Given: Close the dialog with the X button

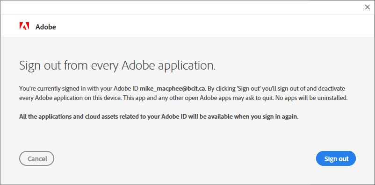Looking at the screenshot, I should click(x=368, y=7).
